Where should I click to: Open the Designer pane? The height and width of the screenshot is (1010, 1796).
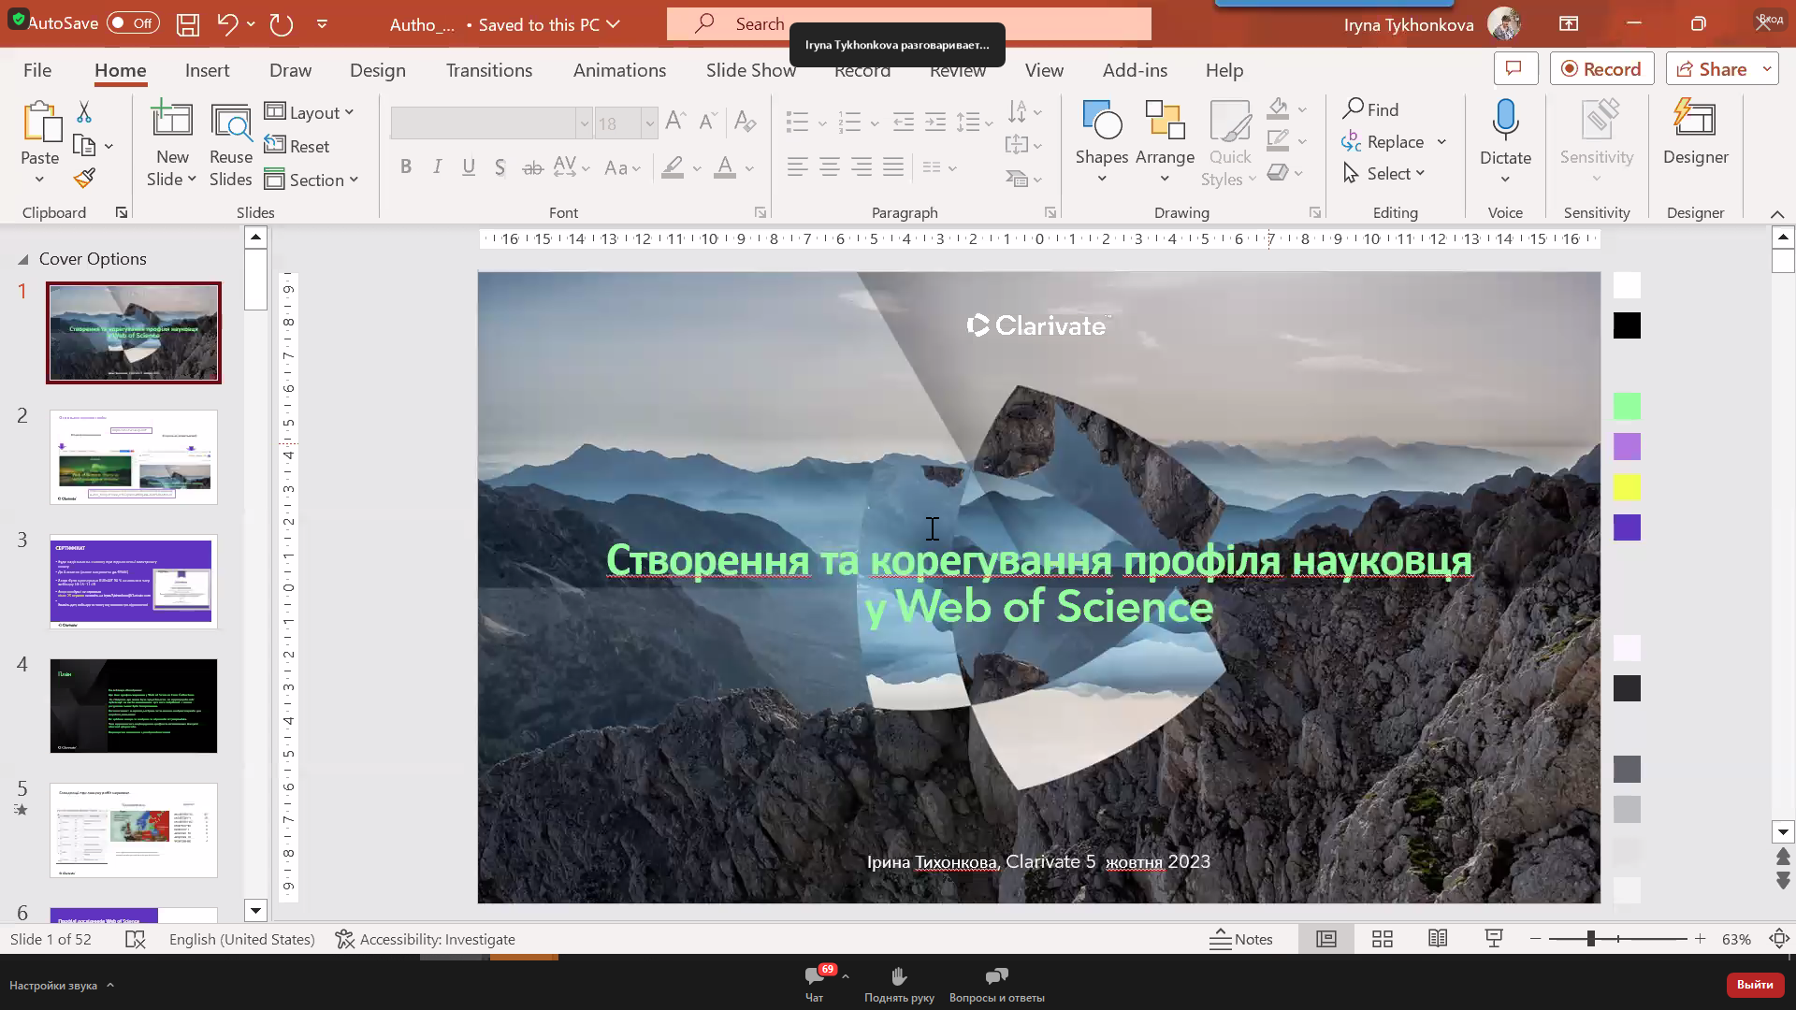[x=1695, y=132]
